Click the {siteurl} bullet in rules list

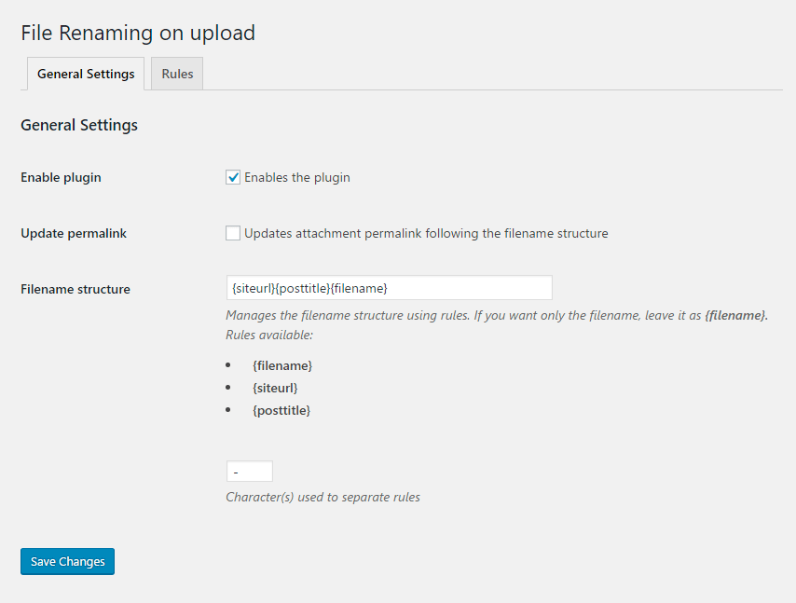[275, 388]
